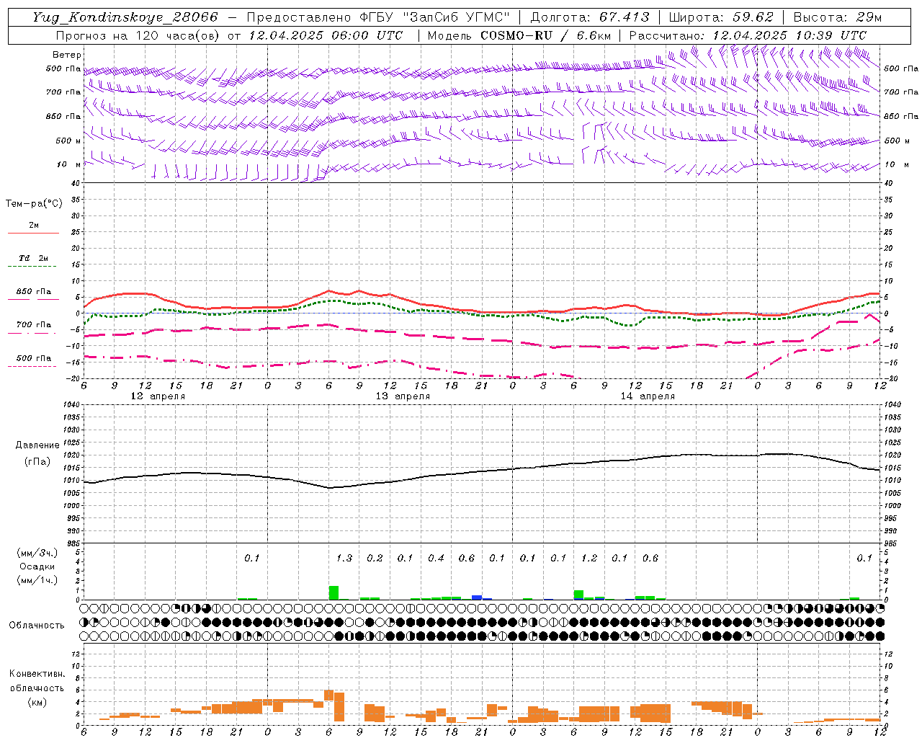Screen dimensions: 922x738
Task: Select the "Высота: 29м" elevation text
Action: click(x=838, y=18)
